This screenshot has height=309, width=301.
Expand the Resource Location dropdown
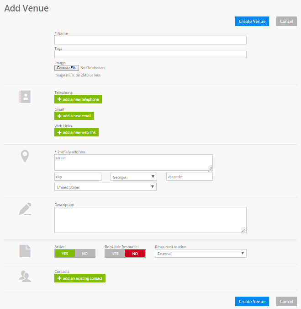[x=201, y=254]
